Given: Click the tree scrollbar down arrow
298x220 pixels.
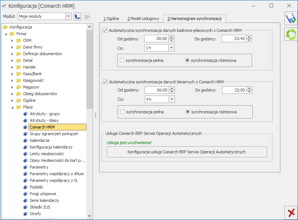Looking at the screenshot, I should tap(90, 216).
